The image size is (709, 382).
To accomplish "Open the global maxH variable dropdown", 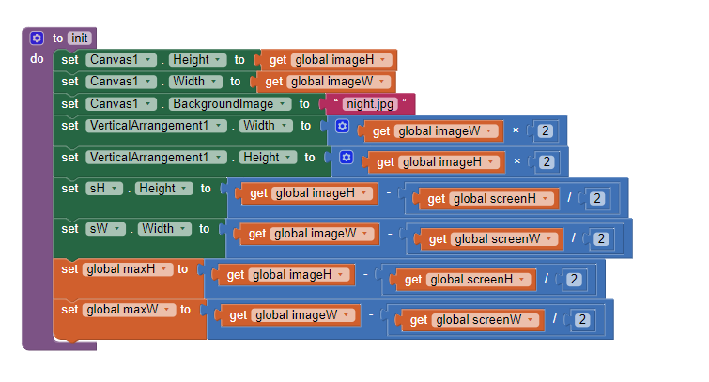I will [x=128, y=269].
